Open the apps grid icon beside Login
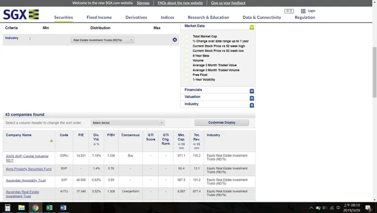This screenshot has width=377, height=213. tap(303, 11)
